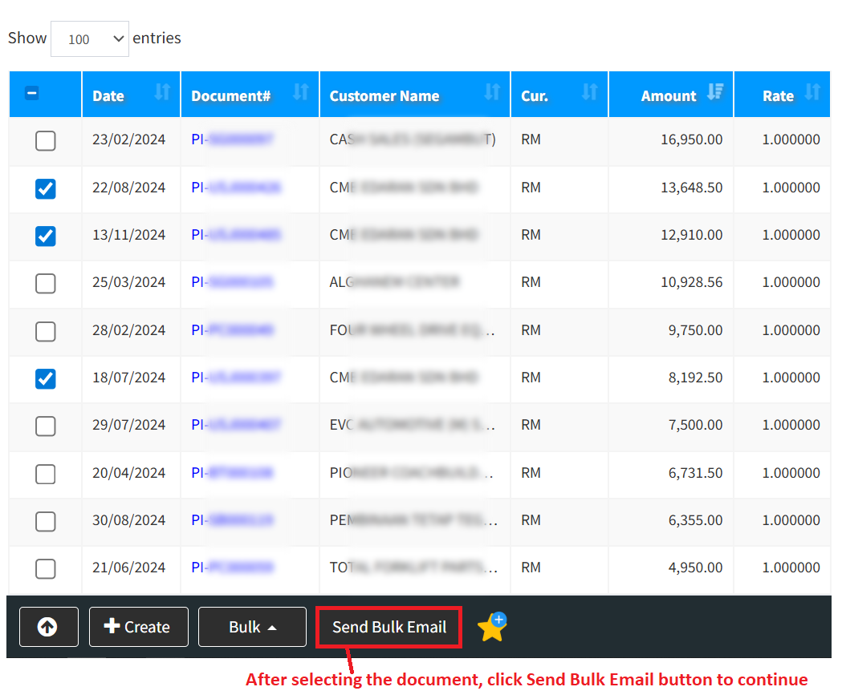Image resolution: width=842 pixels, height=699 pixels.
Task: Click the scroll-to-top arrow icon button
Action: (48, 627)
